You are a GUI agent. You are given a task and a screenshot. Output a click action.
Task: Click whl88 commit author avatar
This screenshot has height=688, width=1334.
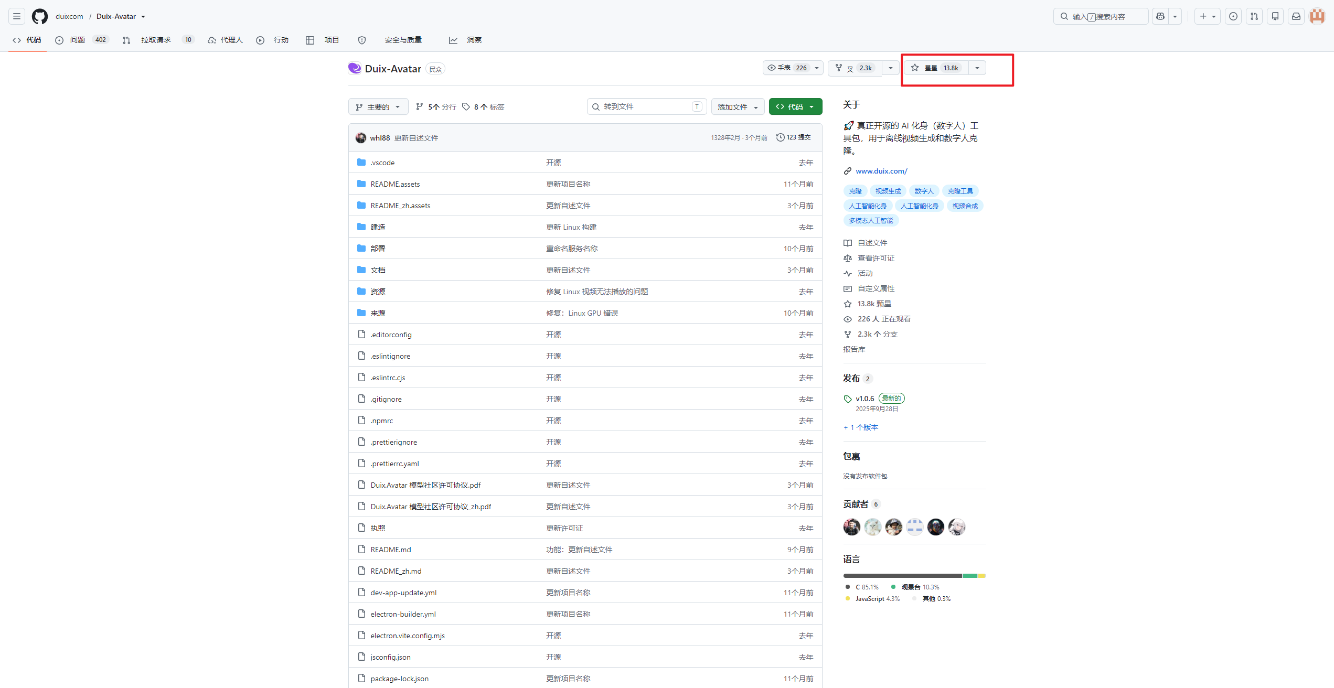click(361, 137)
